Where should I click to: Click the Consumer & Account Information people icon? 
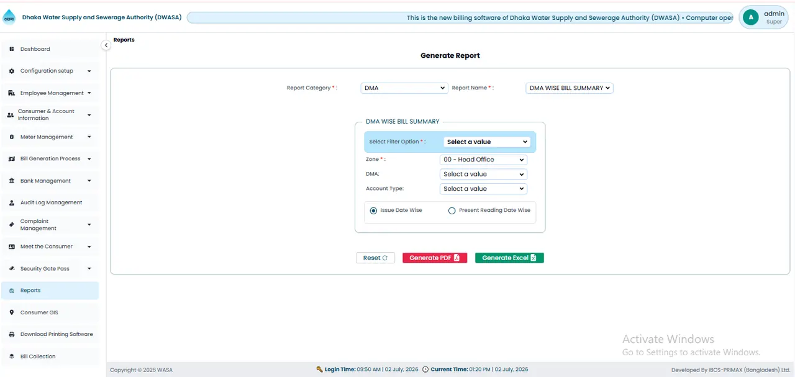(11, 115)
